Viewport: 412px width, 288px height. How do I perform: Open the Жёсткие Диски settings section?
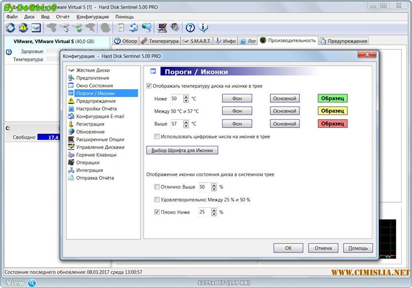click(x=93, y=70)
